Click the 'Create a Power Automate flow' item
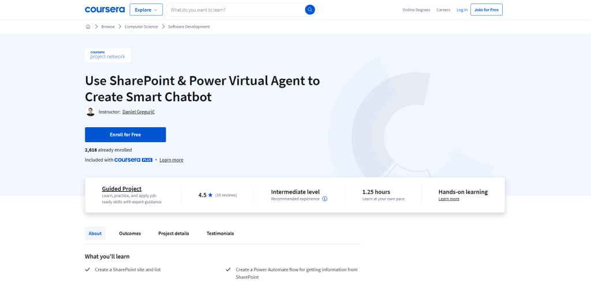Screen dimensions: 591x285 [x=297, y=273]
